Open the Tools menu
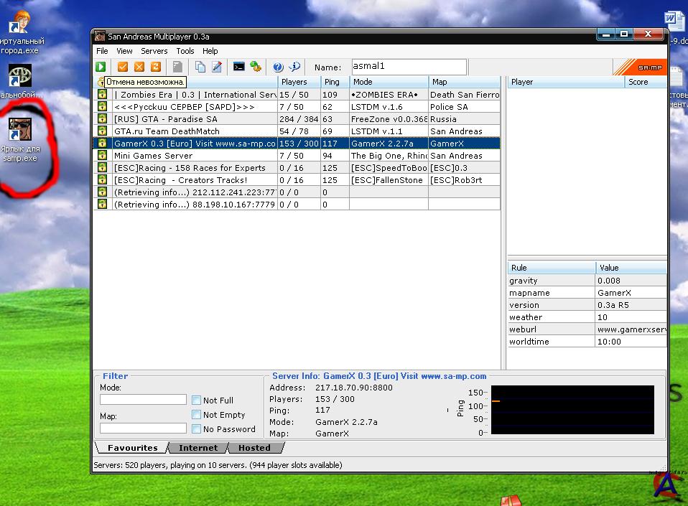Screen dimensions: 688x506 pyautogui.click(x=185, y=51)
